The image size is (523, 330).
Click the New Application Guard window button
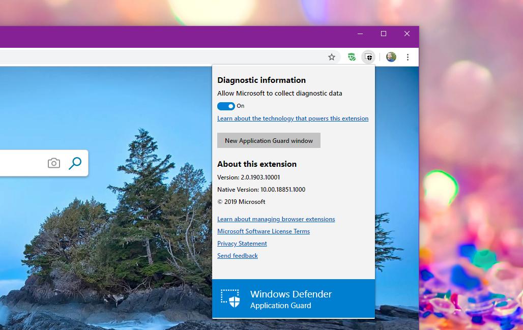[x=269, y=140]
